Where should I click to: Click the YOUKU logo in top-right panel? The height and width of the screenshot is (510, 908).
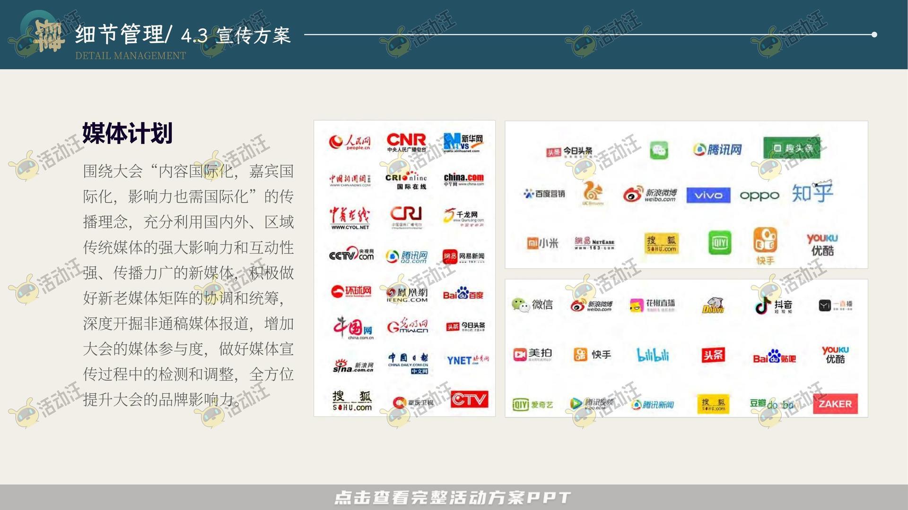[822, 244]
